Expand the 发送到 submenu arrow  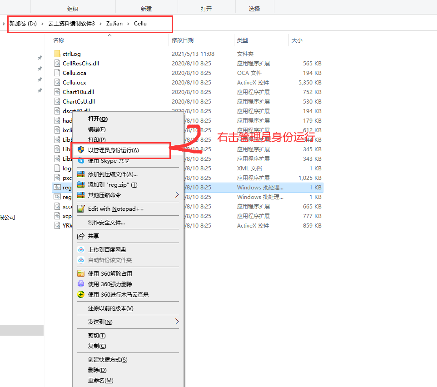177,322
